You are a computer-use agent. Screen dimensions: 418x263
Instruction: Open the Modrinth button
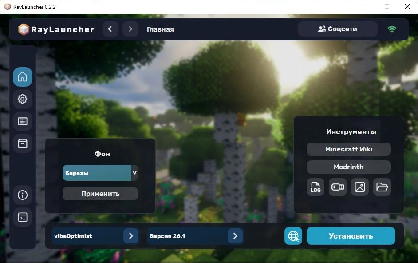[349, 167]
